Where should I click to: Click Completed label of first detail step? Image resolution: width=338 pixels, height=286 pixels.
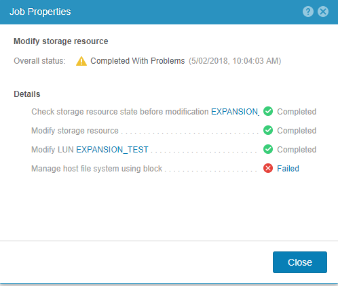point(297,112)
